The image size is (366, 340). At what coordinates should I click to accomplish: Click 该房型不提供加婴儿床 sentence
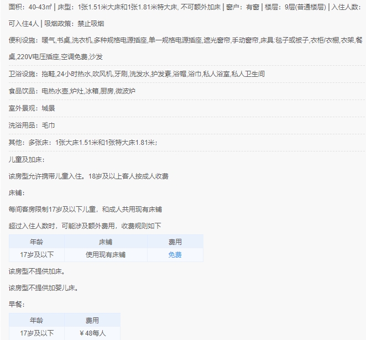(44, 288)
